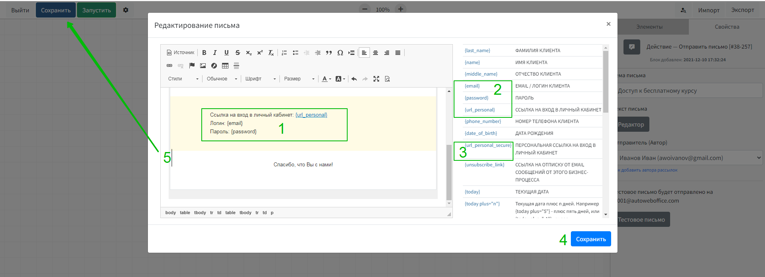Viewport: 765px width, 277px height.
Task: Open the Стили dropdown
Action: tap(183, 79)
